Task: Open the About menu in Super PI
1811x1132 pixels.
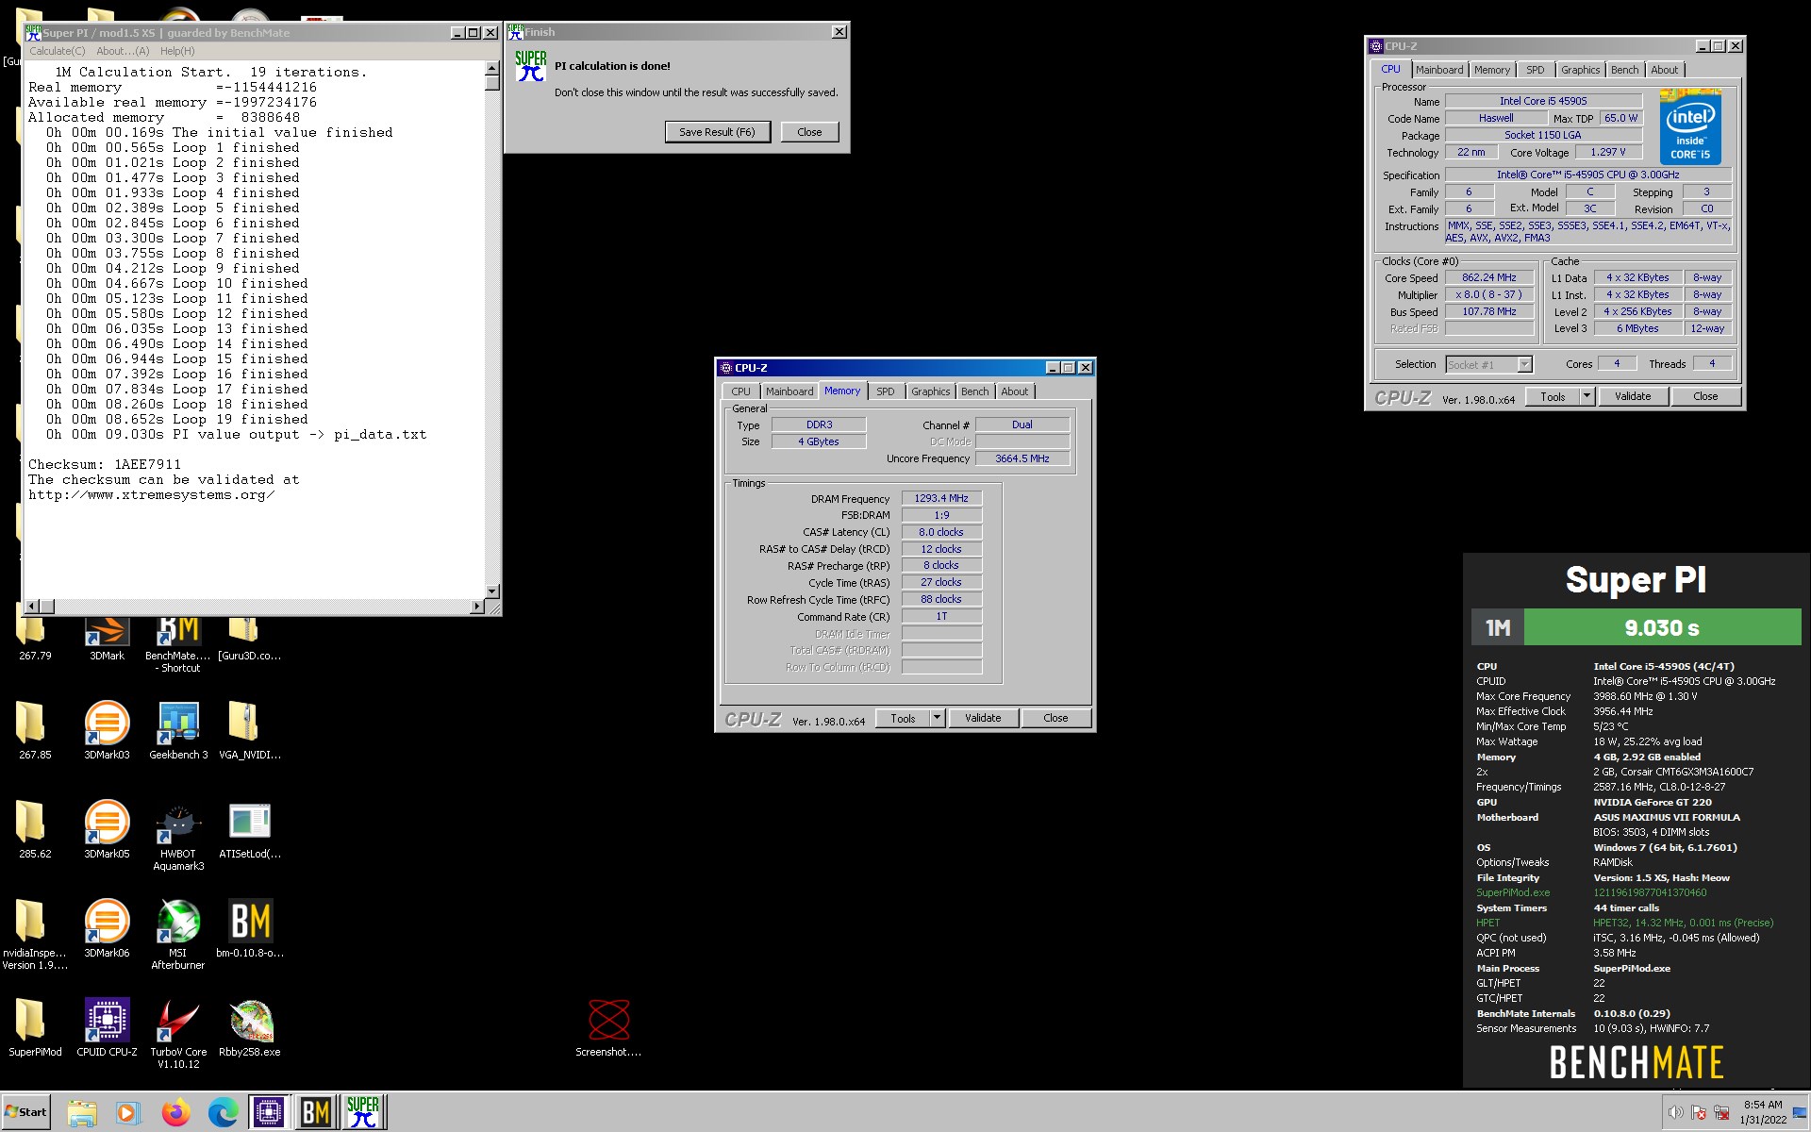Action: [123, 51]
